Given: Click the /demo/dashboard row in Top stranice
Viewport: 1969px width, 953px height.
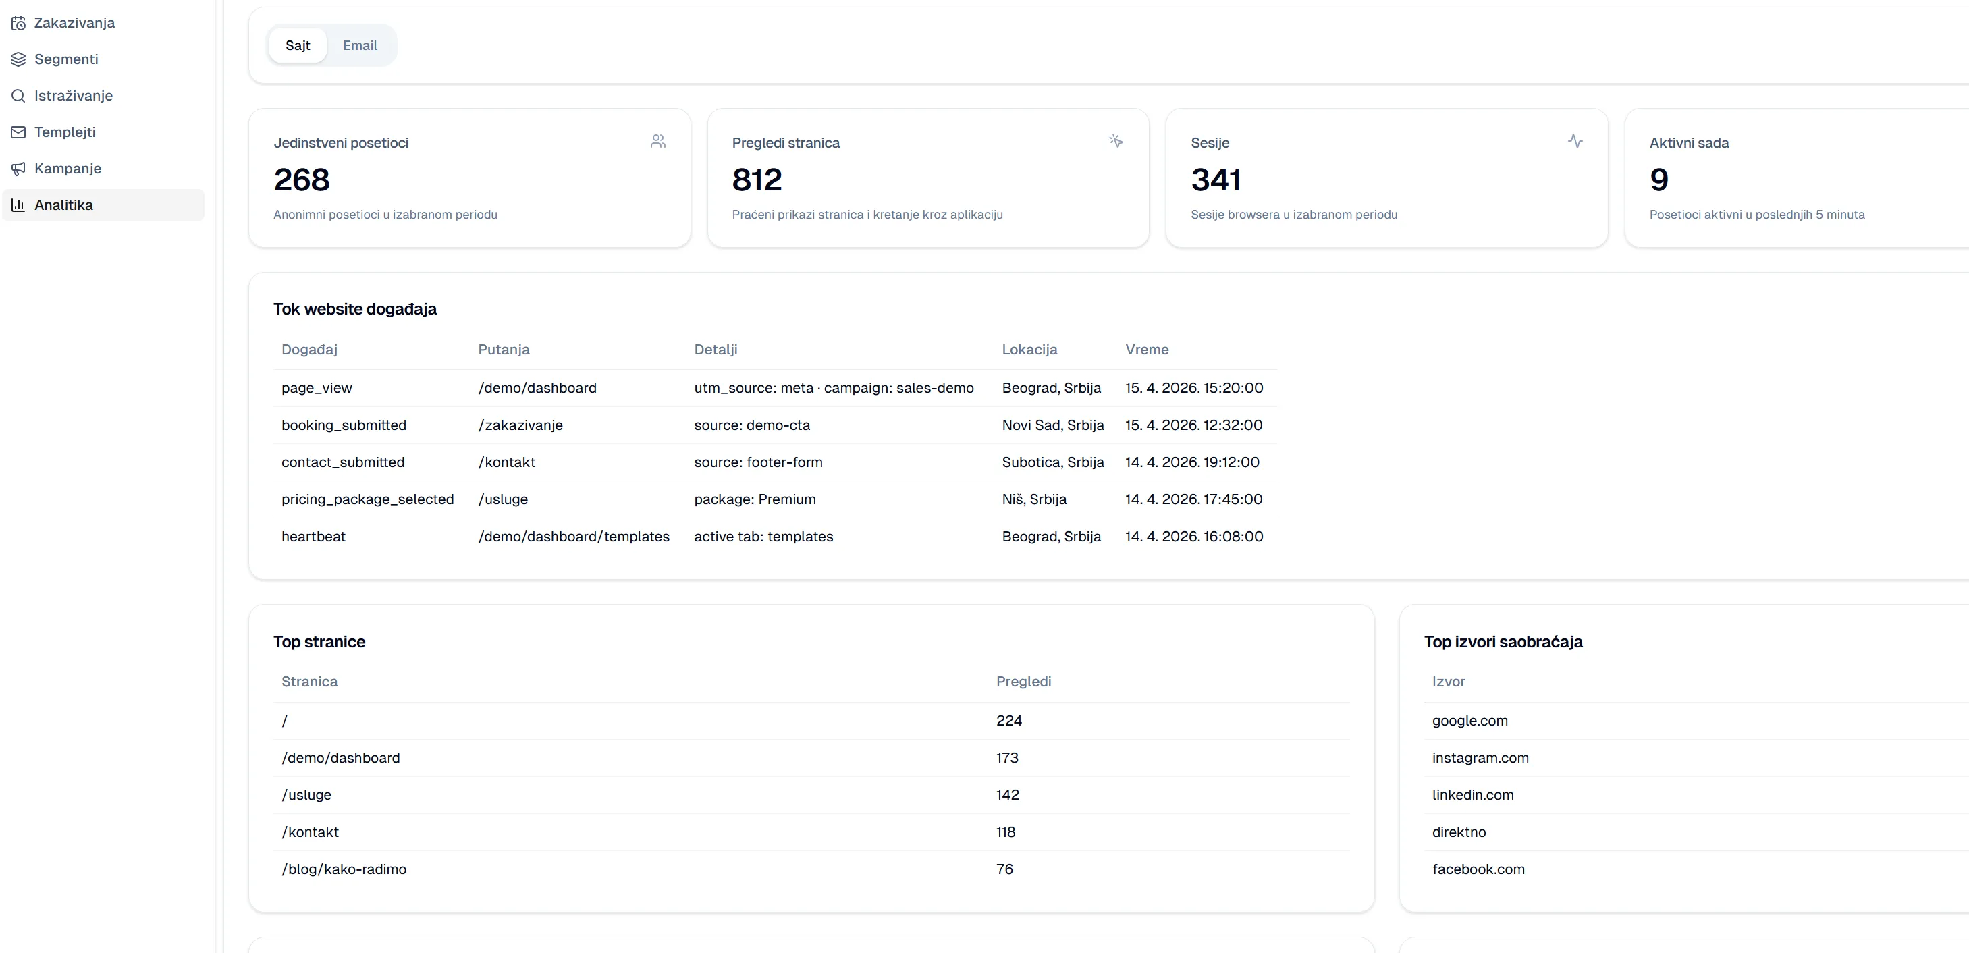Looking at the screenshot, I should tap(341, 758).
